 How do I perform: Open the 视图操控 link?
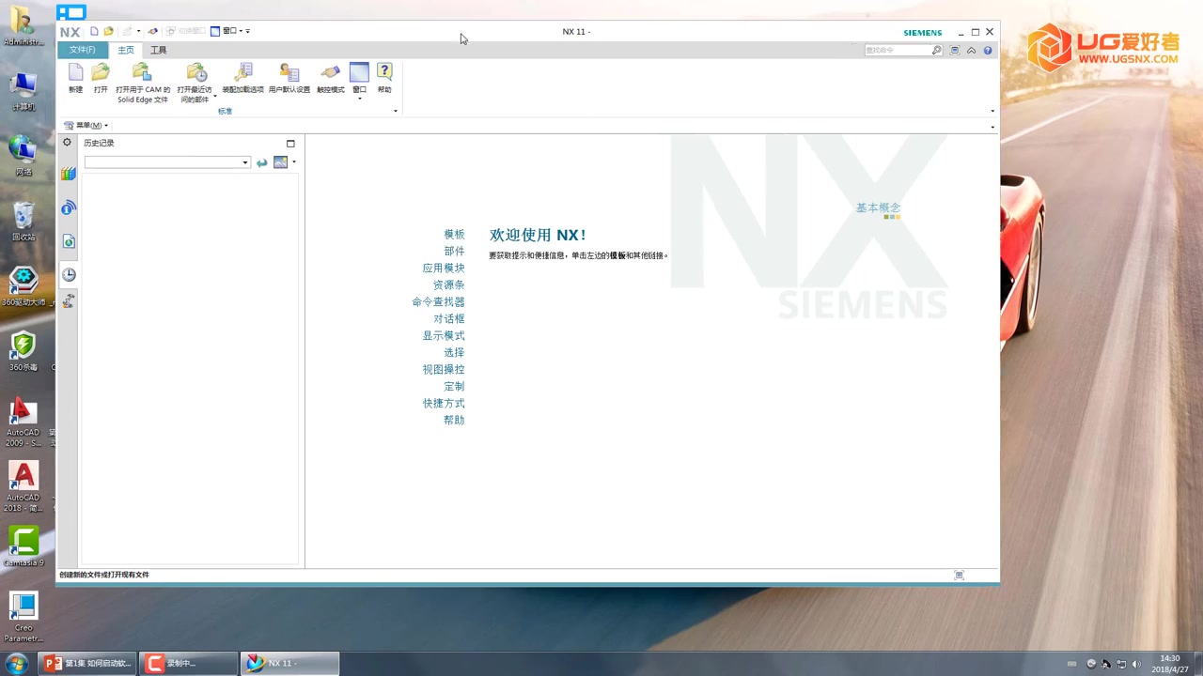[x=444, y=370]
